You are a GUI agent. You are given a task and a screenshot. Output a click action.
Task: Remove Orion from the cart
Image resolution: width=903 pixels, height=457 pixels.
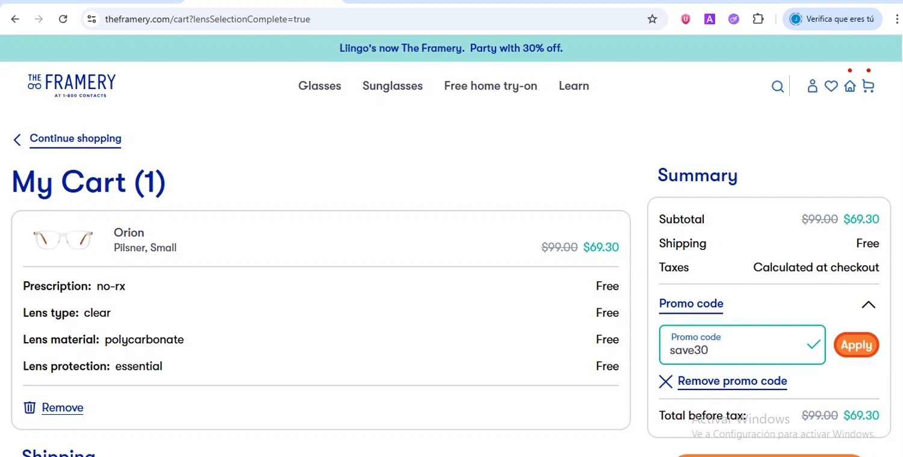[x=63, y=408]
